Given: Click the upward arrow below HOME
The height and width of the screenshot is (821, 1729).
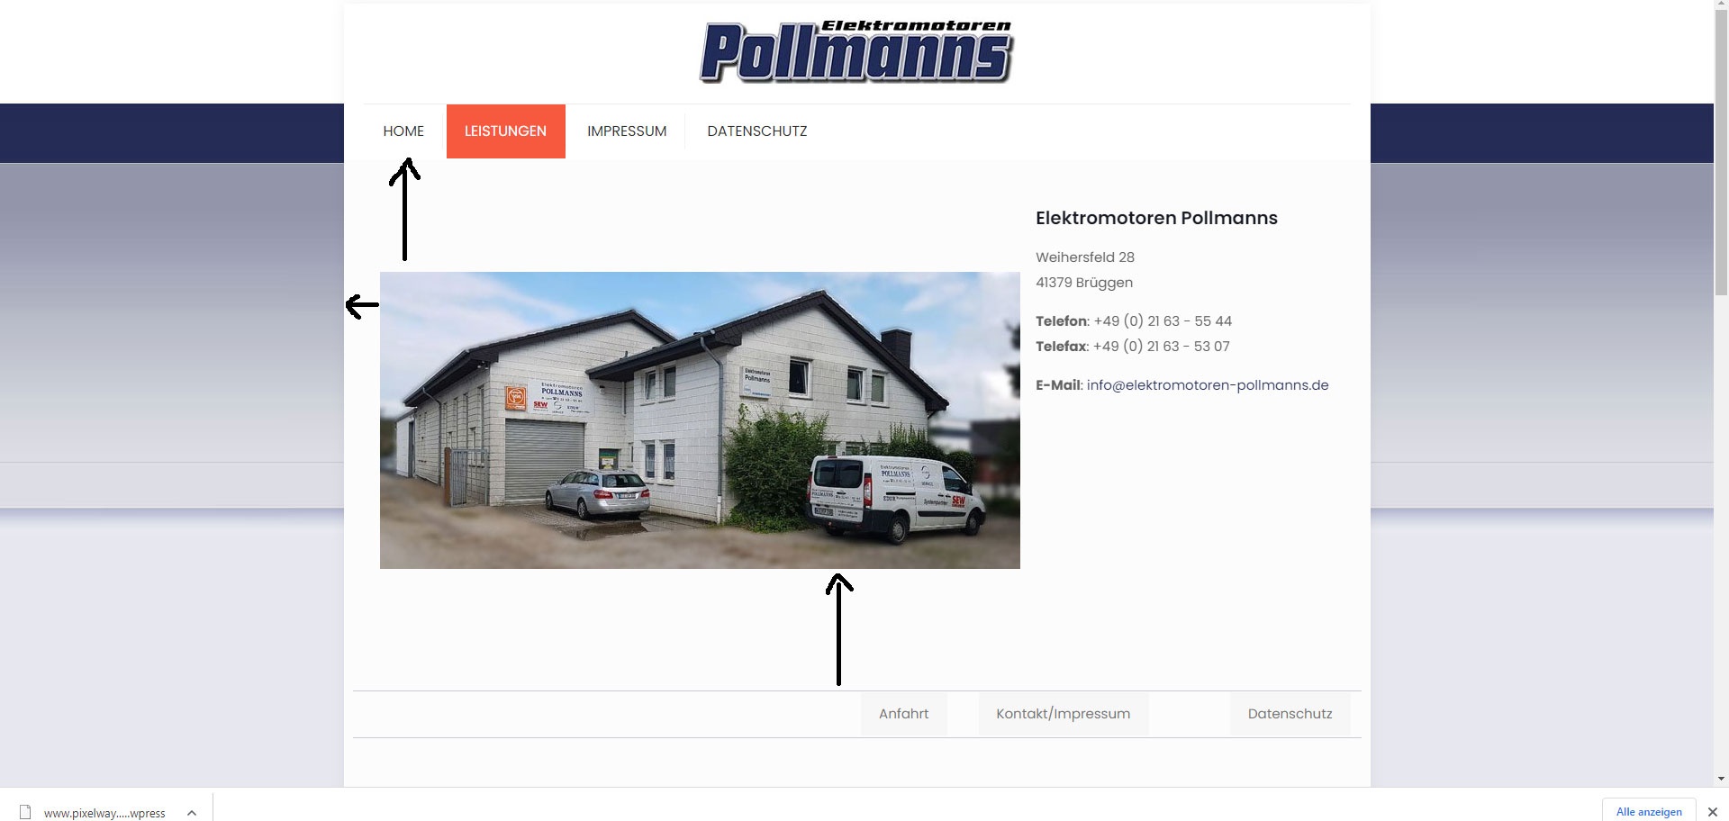Looking at the screenshot, I should [x=404, y=210].
